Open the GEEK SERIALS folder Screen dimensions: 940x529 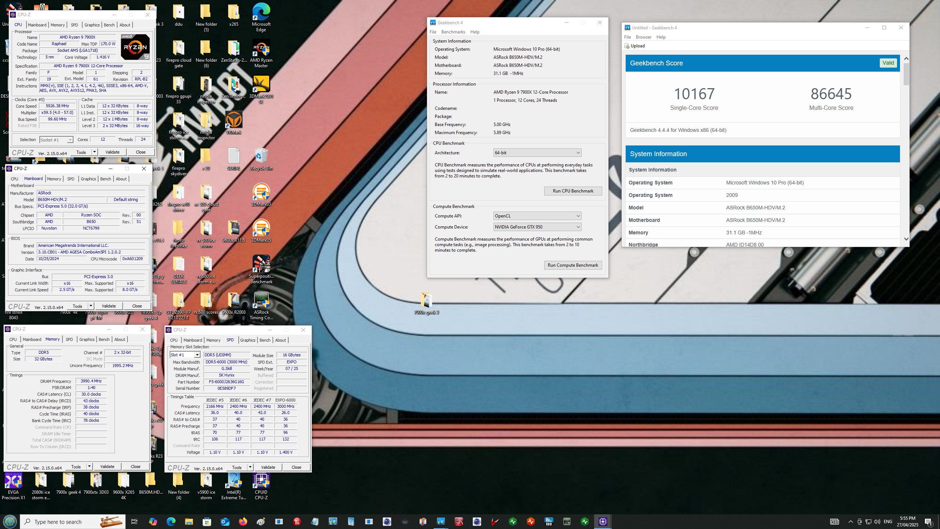click(x=179, y=270)
